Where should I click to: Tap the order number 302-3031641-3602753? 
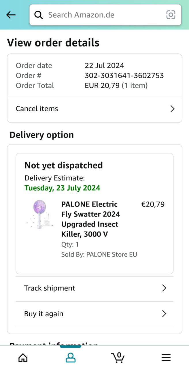124,76
